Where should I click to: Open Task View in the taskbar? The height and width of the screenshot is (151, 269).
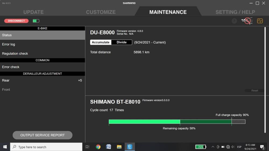pos(87,147)
